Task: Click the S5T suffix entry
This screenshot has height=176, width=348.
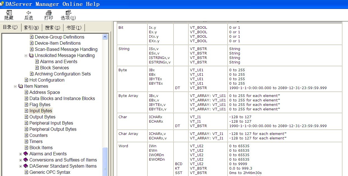Action: pos(178,173)
